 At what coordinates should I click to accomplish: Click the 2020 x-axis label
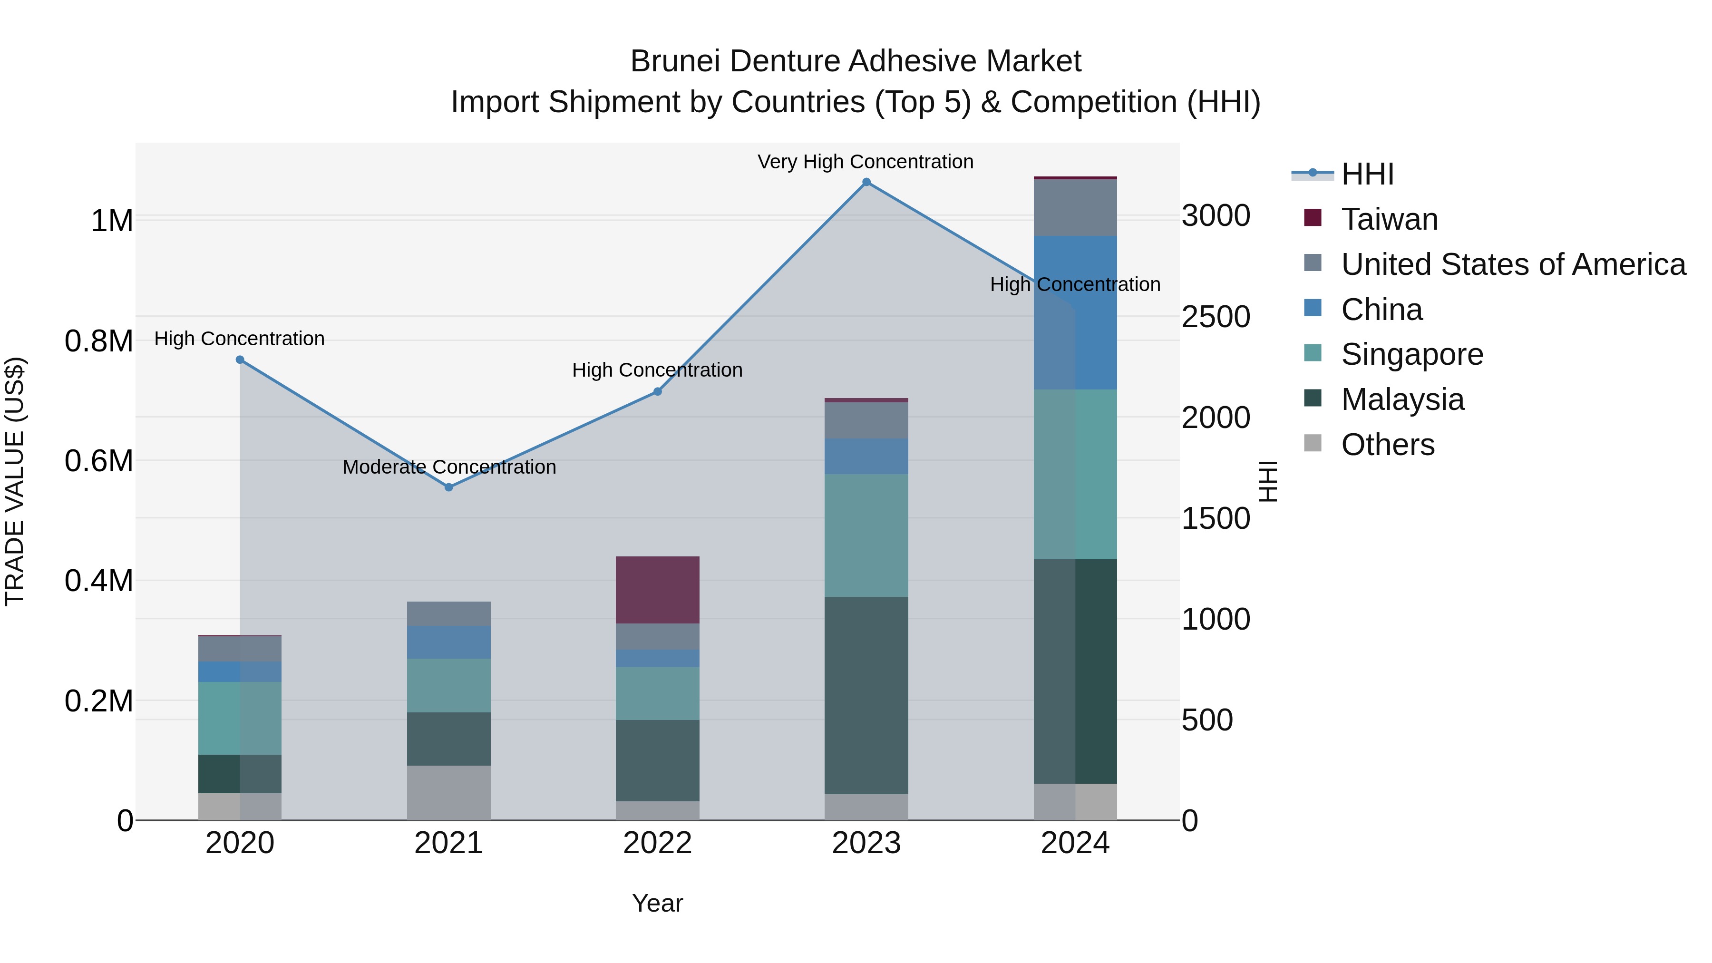tap(240, 843)
